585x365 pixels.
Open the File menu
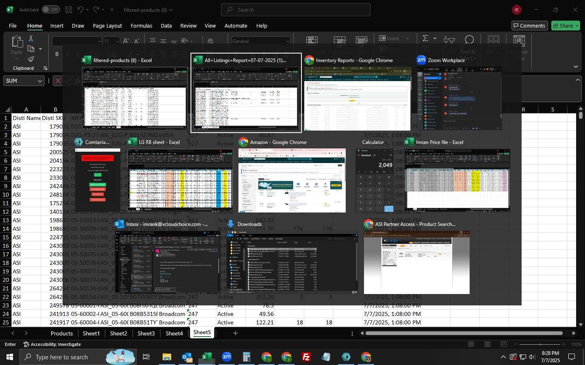point(13,26)
